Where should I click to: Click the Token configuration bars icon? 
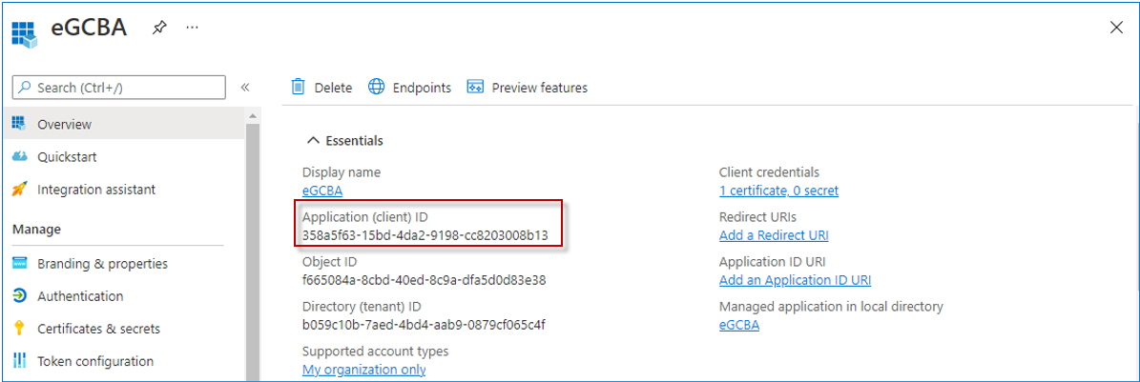click(20, 361)
